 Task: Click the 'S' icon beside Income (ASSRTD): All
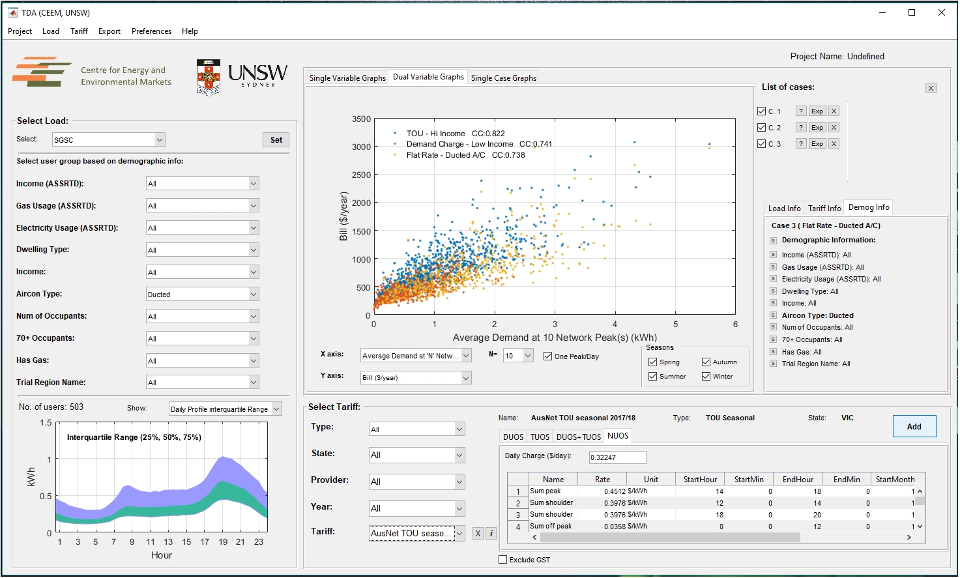773,255
